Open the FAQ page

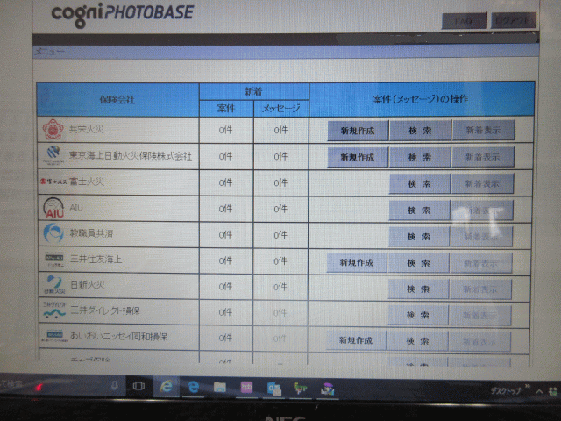(x=464, y=21)
